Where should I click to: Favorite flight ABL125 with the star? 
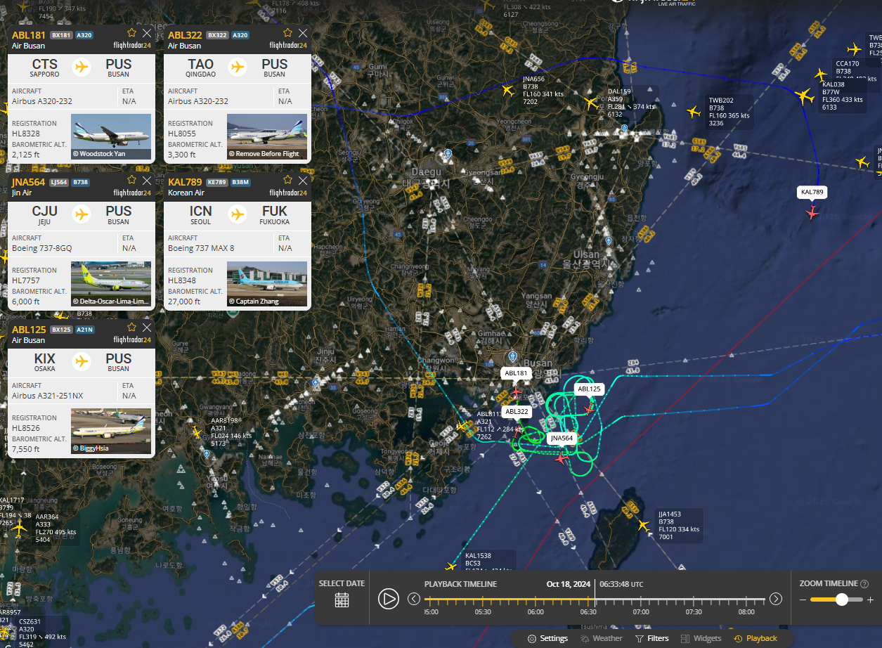point(131,327)
